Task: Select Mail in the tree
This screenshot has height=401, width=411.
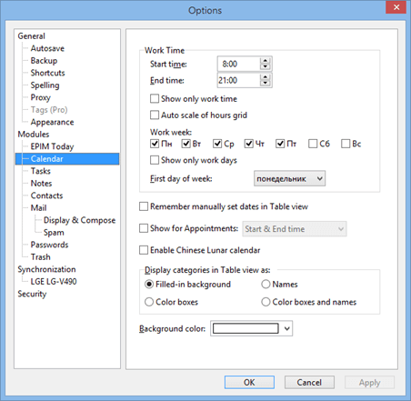Action: (x=38, y=208)
